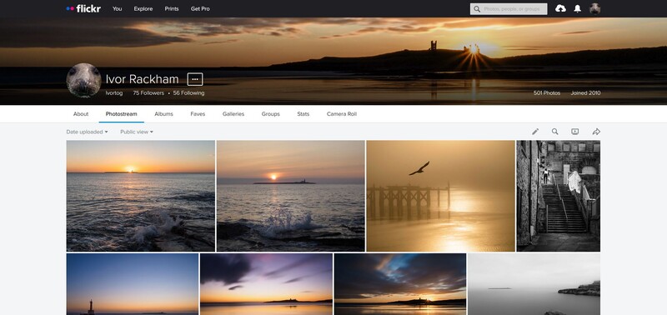Search the photostream with magnifier icon
Screen dimensions: 667x315
click(554, 132)
